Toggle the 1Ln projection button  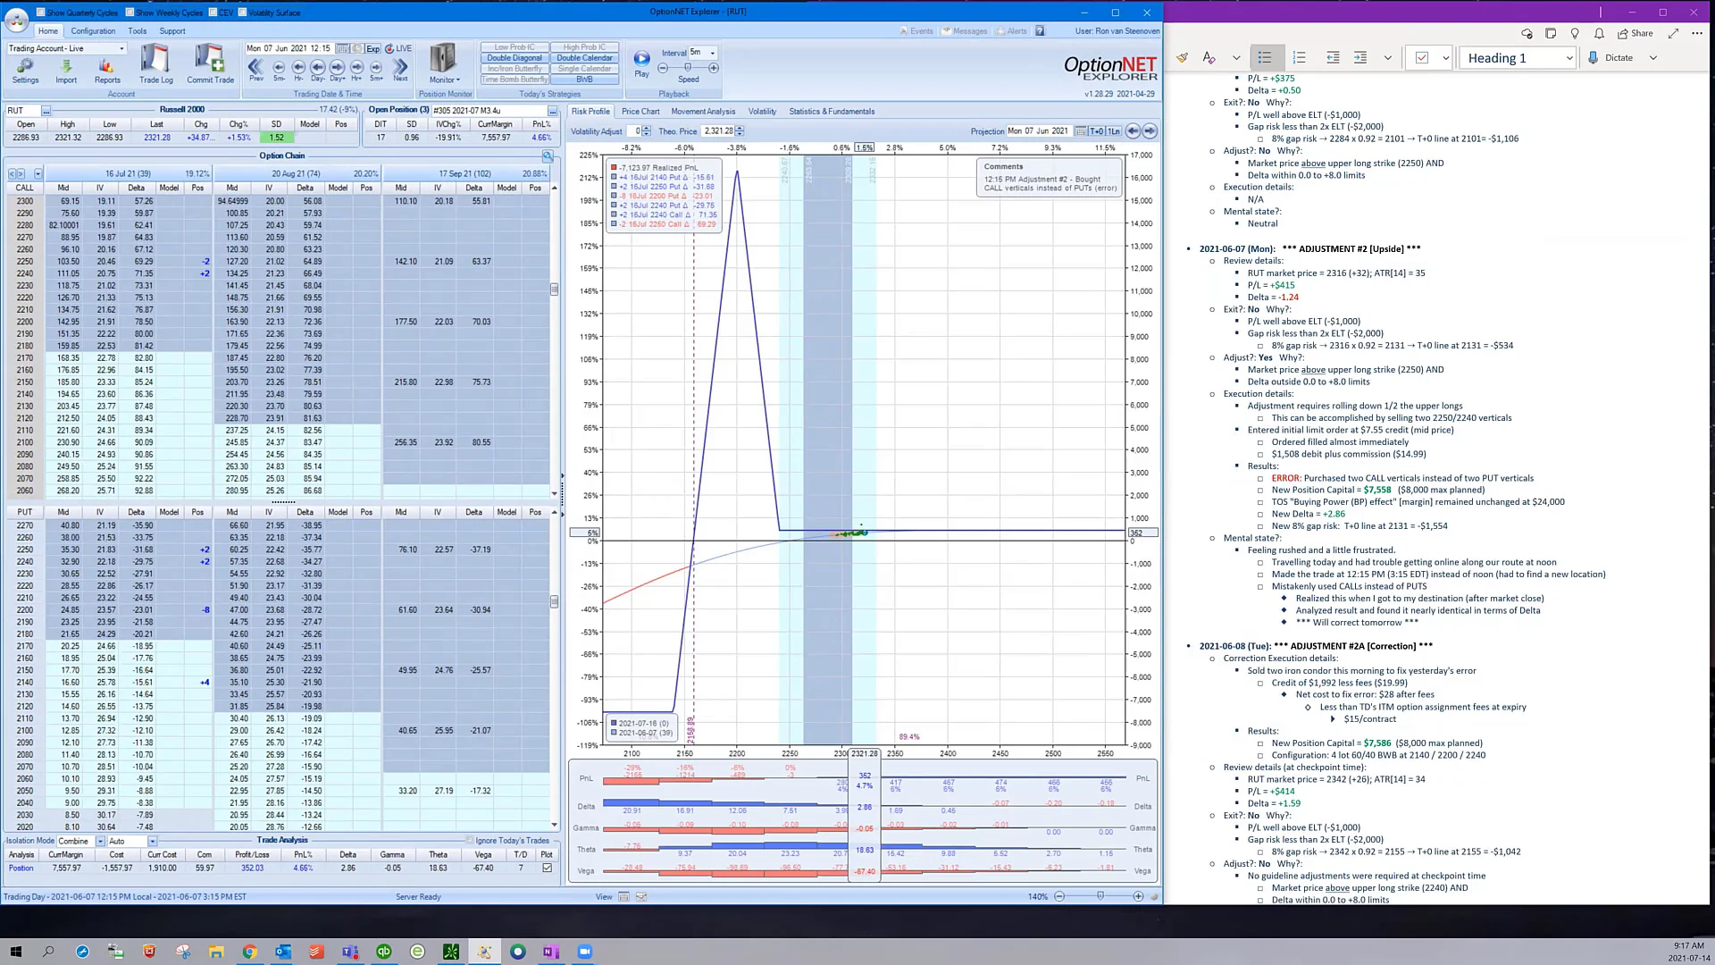1114,131
